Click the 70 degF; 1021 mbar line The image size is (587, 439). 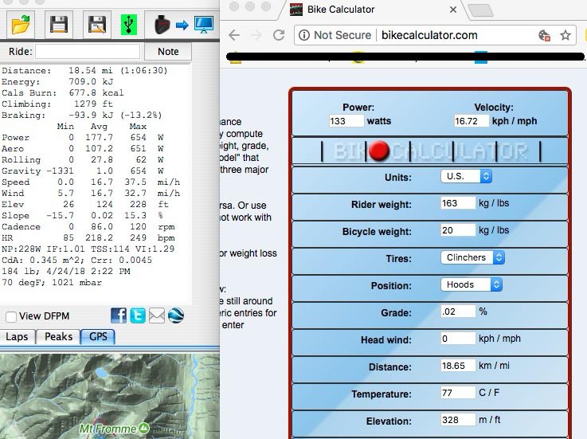click(x=52, y=282)
